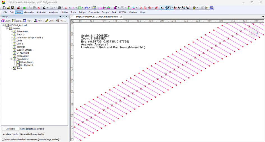This screenshot has height=142, width=265.
Task: Select the Point (red circle) geometry tool
Action: point(66,8)
